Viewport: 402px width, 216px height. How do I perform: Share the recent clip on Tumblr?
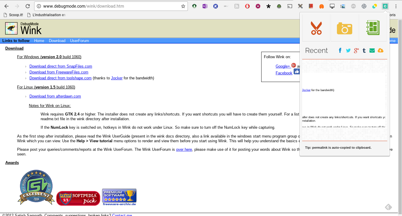point(364,51)
